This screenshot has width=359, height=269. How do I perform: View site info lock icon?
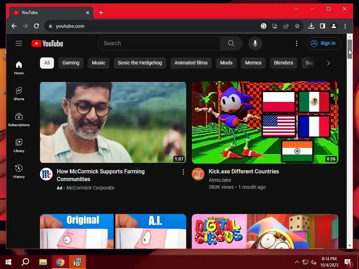[x=50, y=26]
